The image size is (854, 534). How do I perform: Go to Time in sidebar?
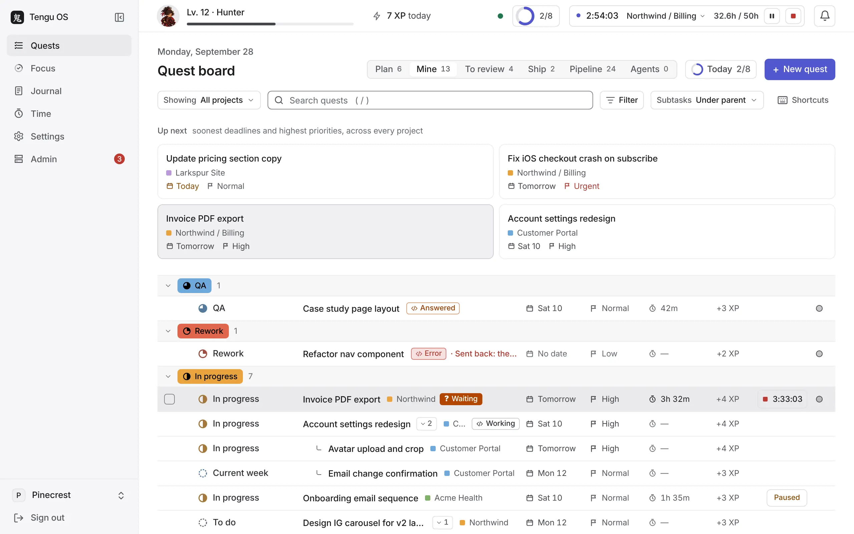pyautogui.click(x=69, y=113)
